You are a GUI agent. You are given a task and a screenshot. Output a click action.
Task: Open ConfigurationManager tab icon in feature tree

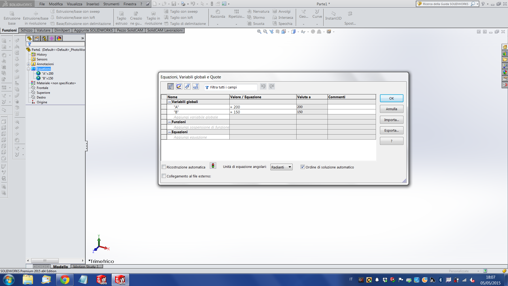coord(44,38)
